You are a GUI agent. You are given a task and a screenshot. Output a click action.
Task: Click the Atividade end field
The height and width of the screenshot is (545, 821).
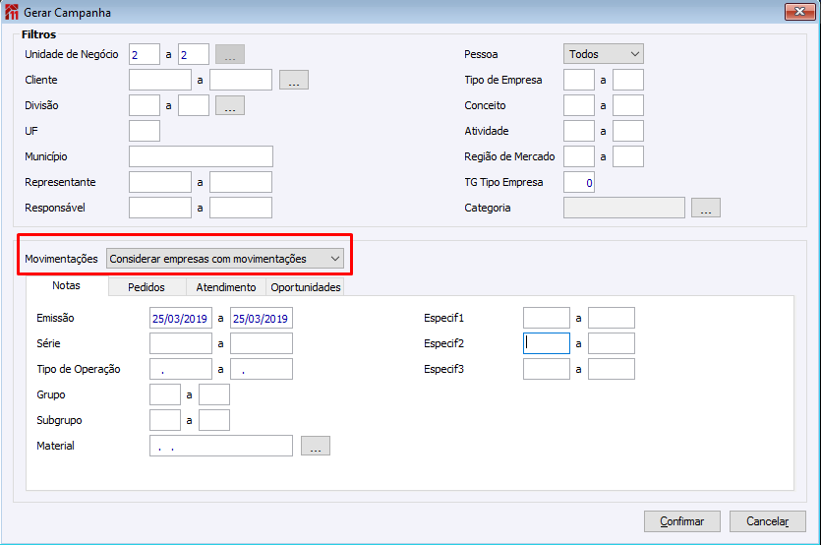click(x=628, y=131)
